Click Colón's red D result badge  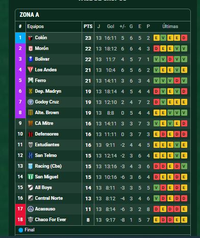[x=184, y=38]
